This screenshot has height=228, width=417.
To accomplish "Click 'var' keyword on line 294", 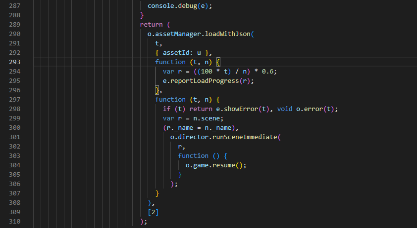I will (168, 72).
